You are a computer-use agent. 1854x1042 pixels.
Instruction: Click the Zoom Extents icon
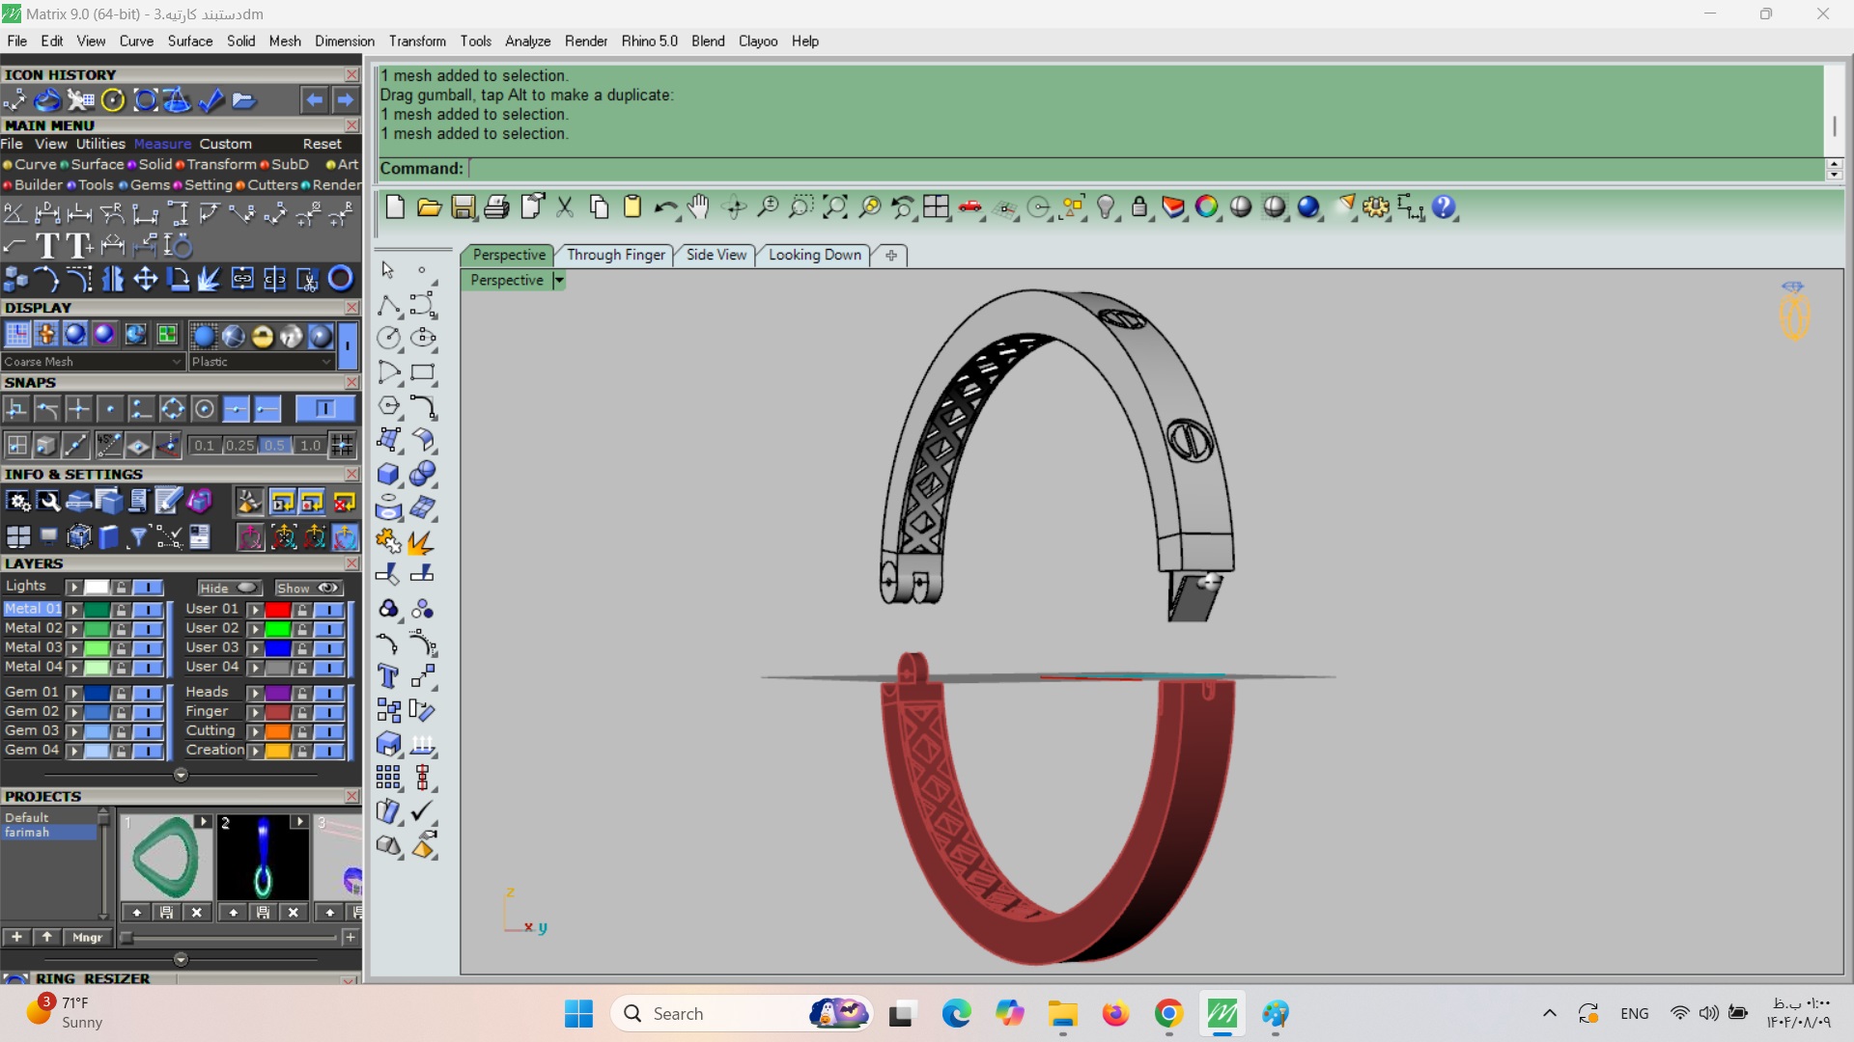click(834, 207)
